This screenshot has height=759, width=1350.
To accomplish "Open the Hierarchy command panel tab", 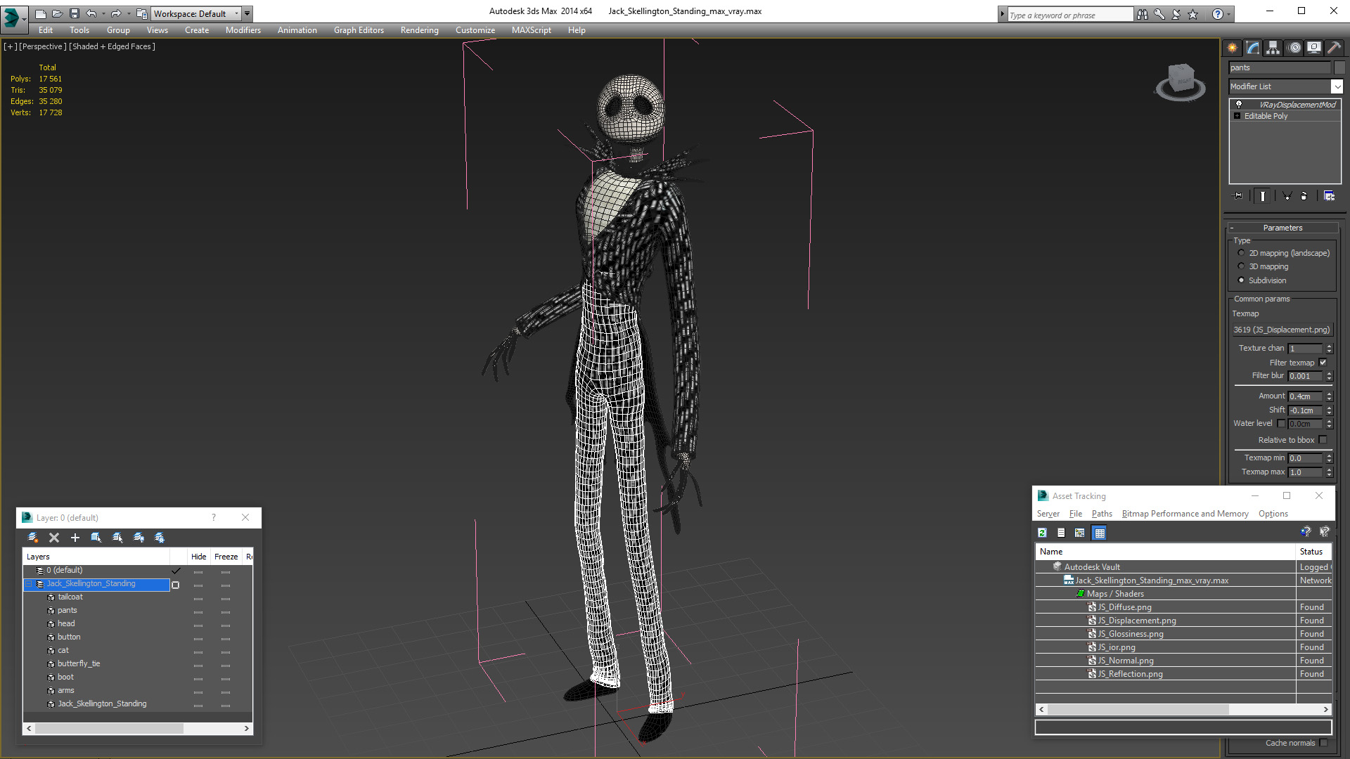I will tap(1273, 48).
